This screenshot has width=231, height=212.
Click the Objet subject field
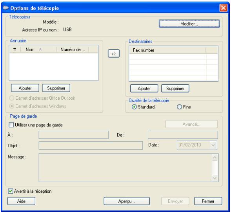click(x=91, y=146)
